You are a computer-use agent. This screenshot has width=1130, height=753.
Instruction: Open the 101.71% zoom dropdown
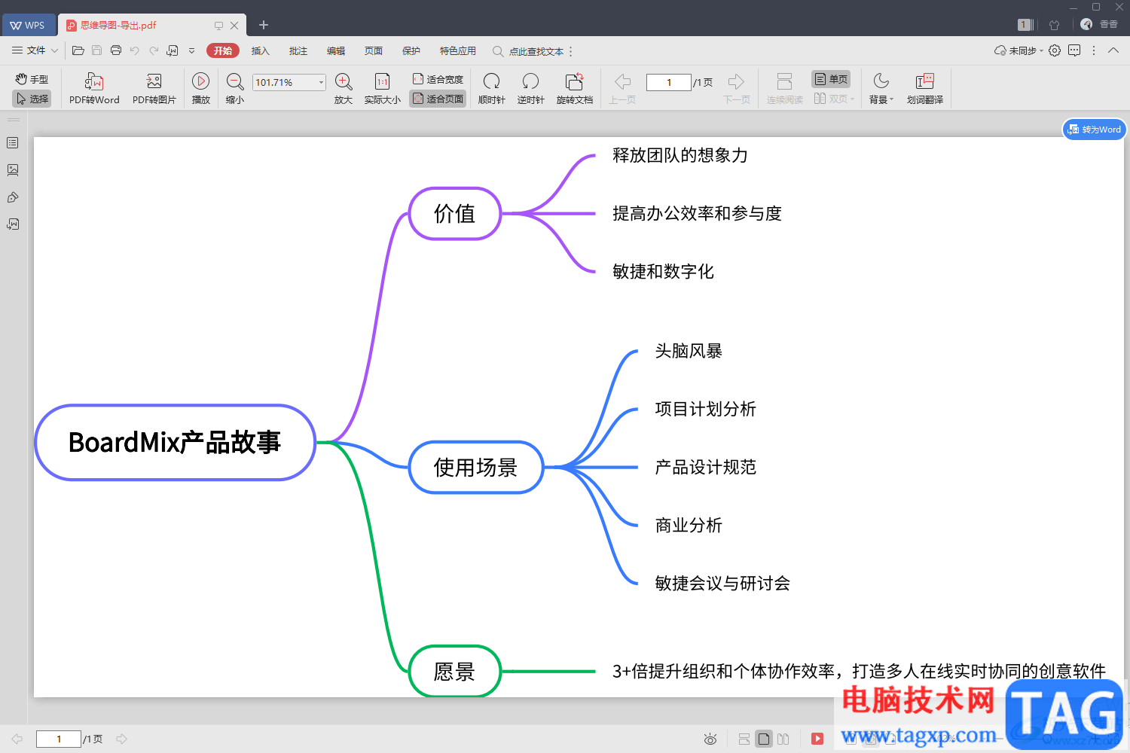coord(322,82)
